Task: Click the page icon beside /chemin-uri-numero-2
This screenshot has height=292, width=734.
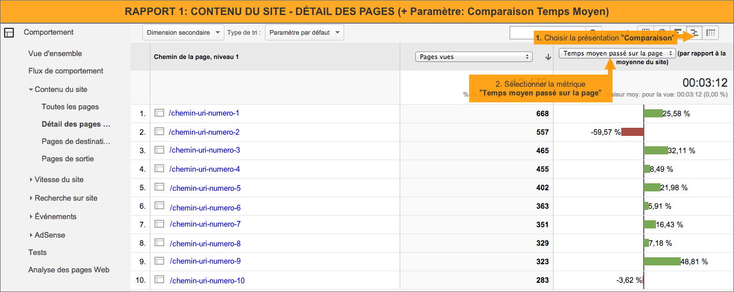Action: click(160, 132)
